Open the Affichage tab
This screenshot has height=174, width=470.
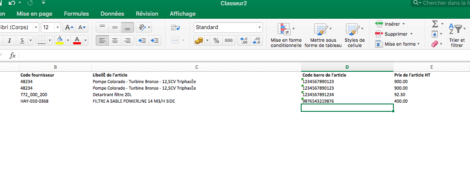click(x=182, y=14)
